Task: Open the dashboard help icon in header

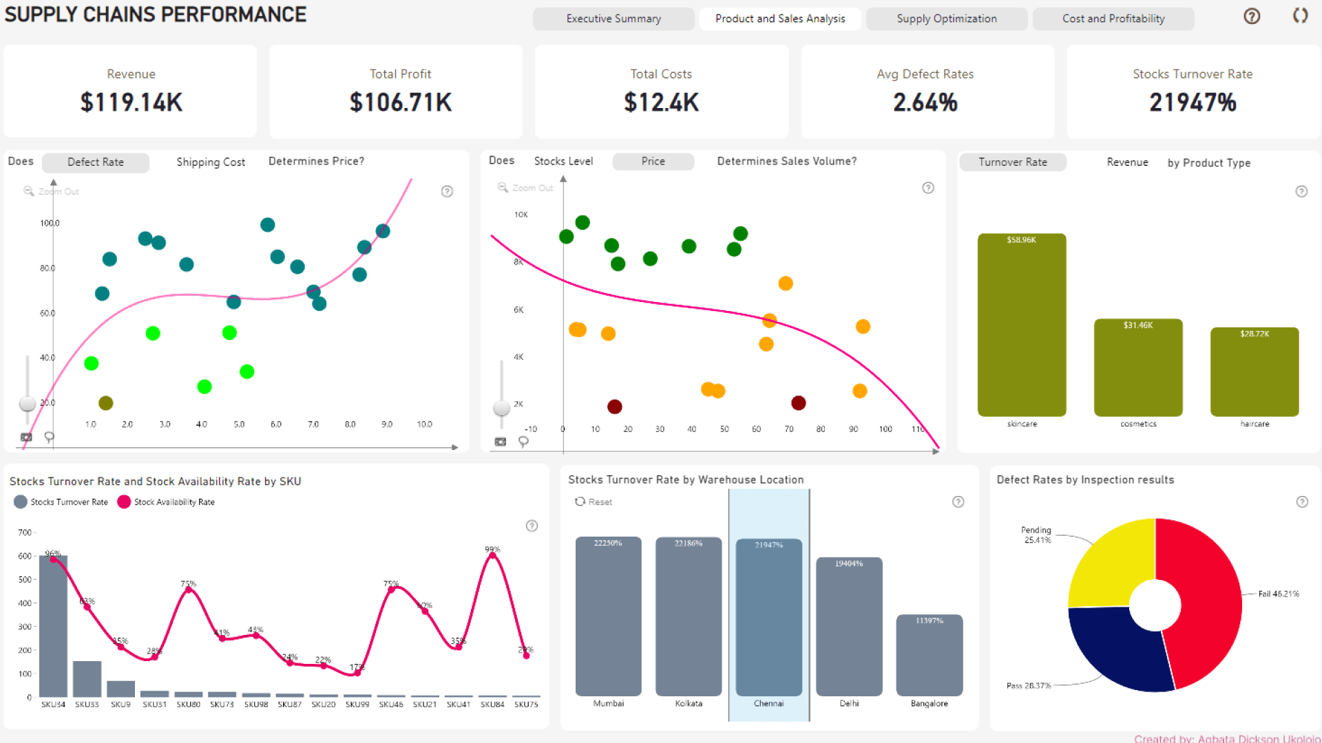Action: [x=1251, y=17]
